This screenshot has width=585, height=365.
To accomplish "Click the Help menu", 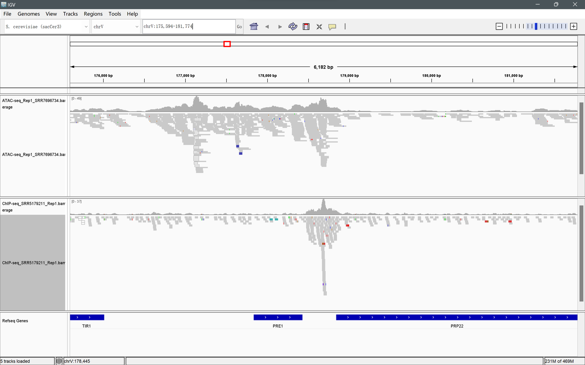I will click(x=132, y=13).
